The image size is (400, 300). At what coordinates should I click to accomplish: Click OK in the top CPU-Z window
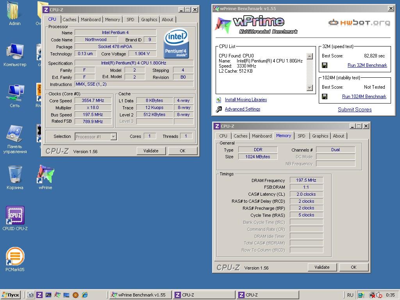pyautogui.click(x=183, y=151)
